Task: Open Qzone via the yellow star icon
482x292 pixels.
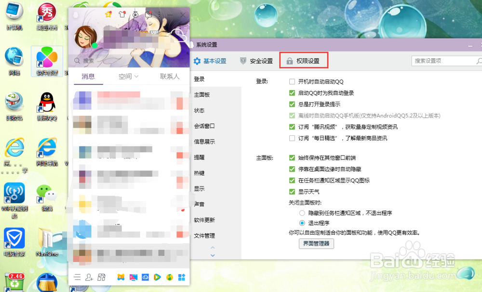Action: coord(108,14)
